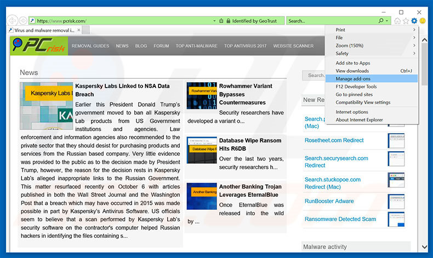Open the REMOVAL GUIDES nav item
The image size is (433, 258).
point(90,46)
